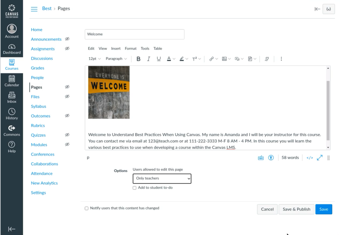The width and height of the screenshot is (340, 235).
Task: Open the 12pt font size dropdown
Action: click(x=95, y=59)
